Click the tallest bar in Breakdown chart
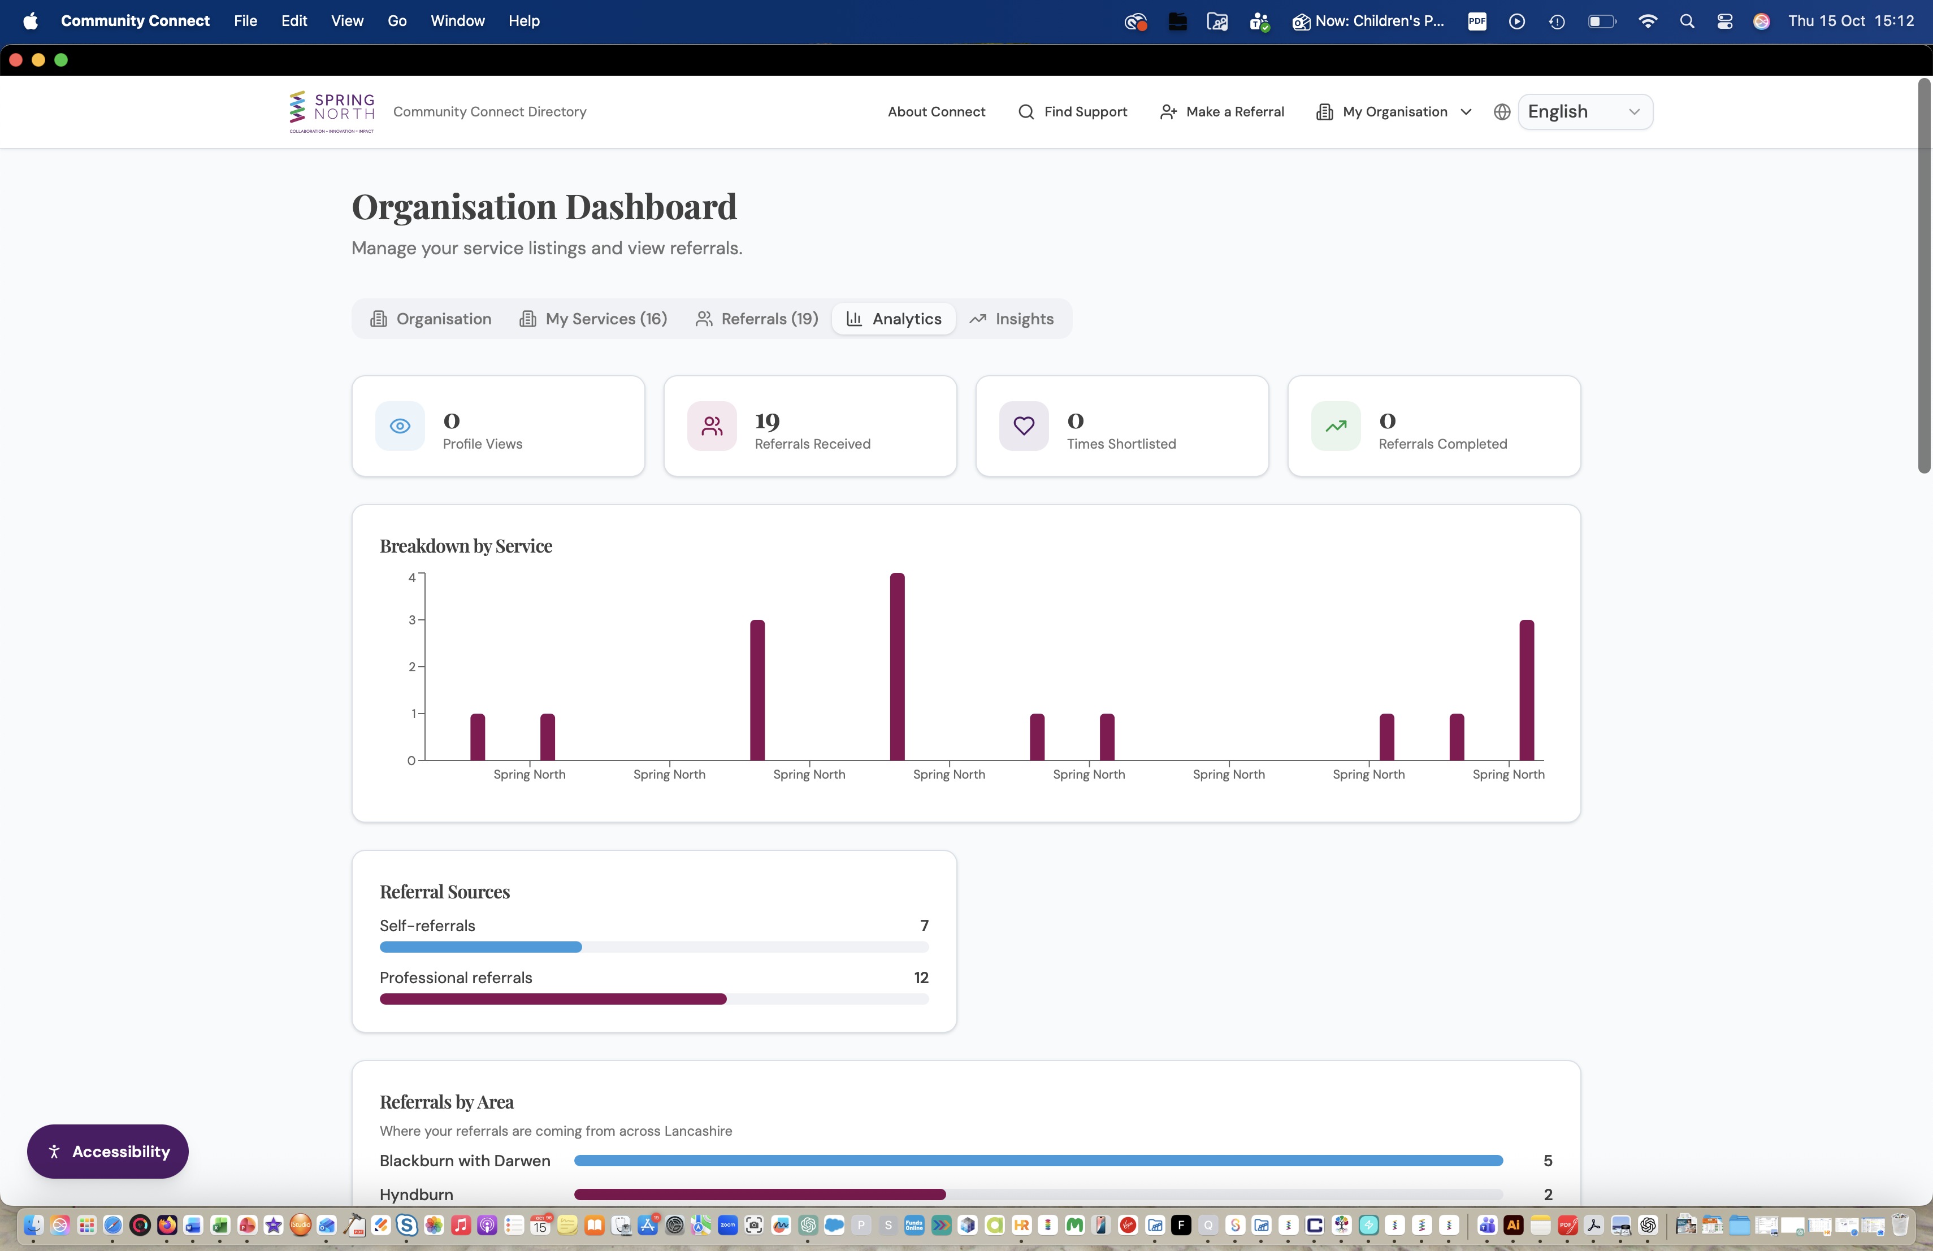The height and width of the screenshot is (1251, 1933). [896, 667]
